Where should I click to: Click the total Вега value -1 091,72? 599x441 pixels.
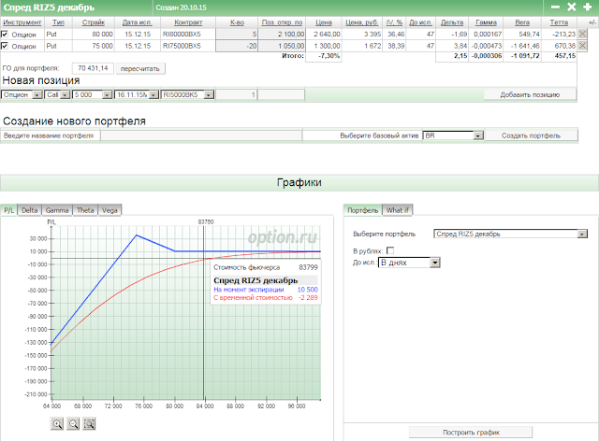tap(526, 56)
